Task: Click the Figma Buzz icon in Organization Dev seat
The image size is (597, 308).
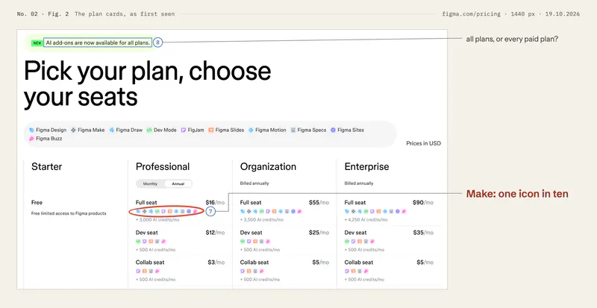Action: pyautogui.click(x=268, y=242)
